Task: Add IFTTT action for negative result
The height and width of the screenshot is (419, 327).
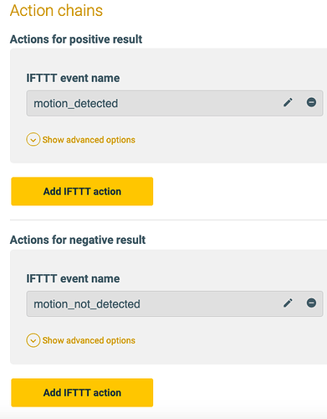Action: click(x=82, y=392)
